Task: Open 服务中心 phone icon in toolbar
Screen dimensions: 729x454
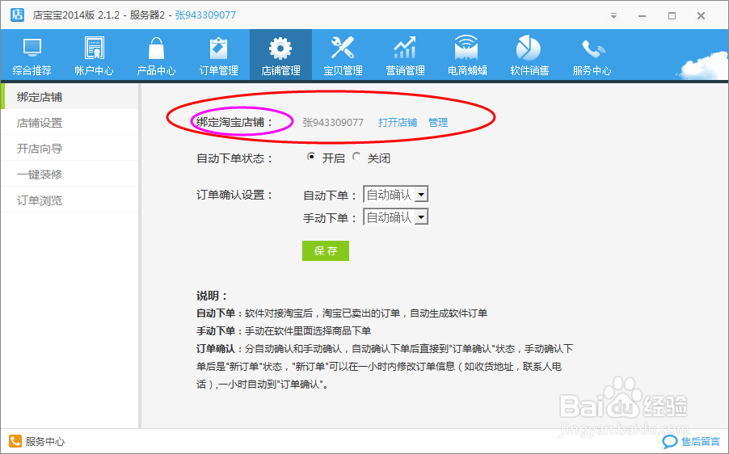Action: click(592, 48)
